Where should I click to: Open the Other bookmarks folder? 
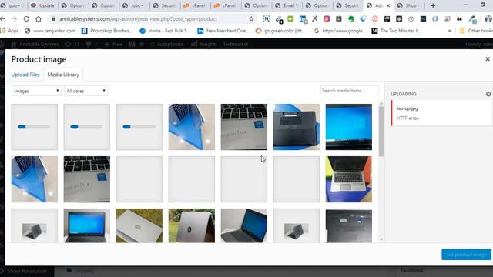coord(476,31)
